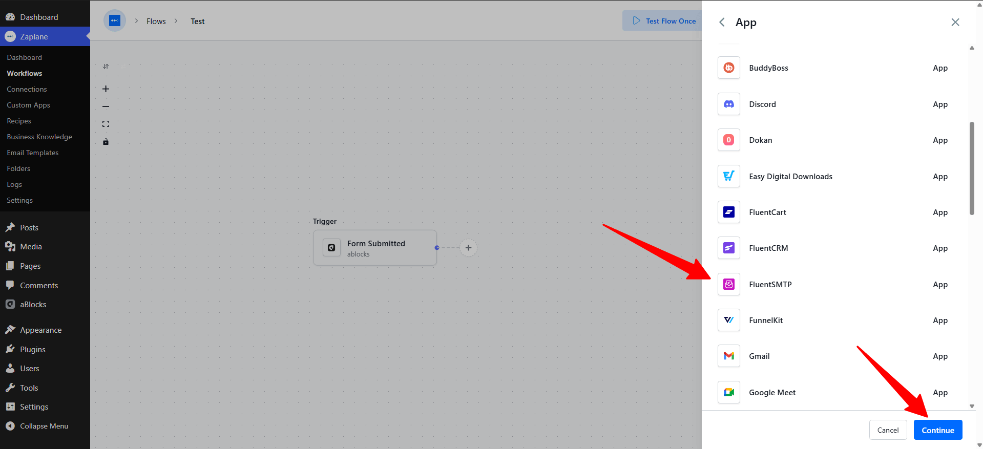The image size is (983, 449).
Task: Click the Pages sidebar icon
Action: click(10, 266)
